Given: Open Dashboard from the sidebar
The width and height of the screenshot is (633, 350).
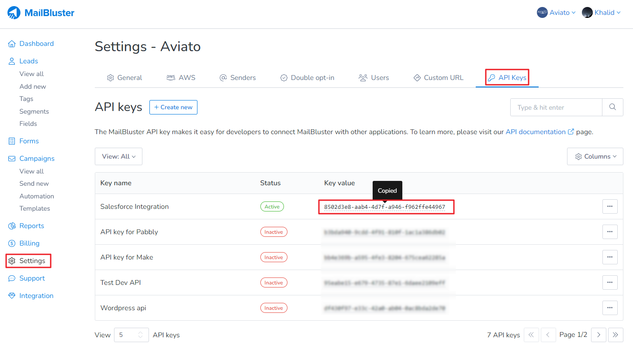Looking at the screenshot, I should tap(36, 44).
